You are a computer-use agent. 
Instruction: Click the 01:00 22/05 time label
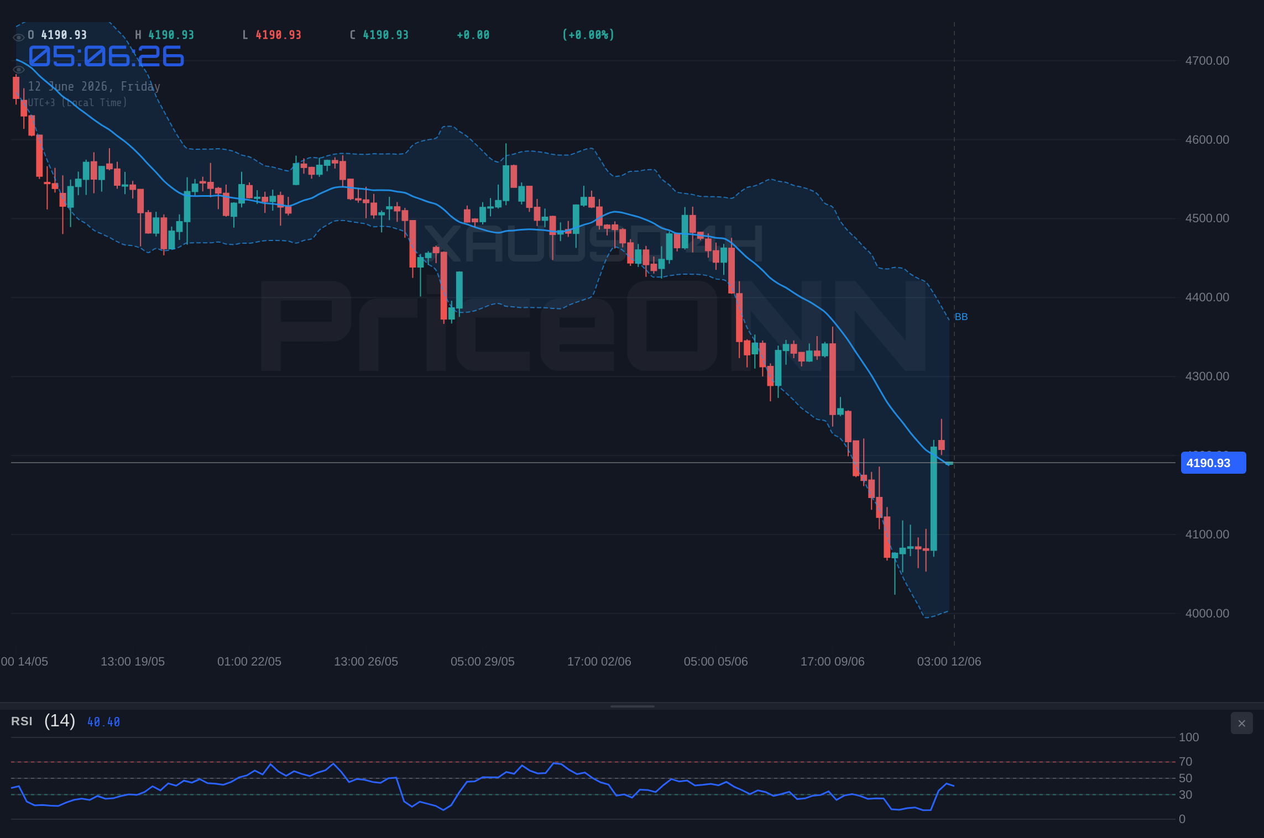[x=249, y=662]
